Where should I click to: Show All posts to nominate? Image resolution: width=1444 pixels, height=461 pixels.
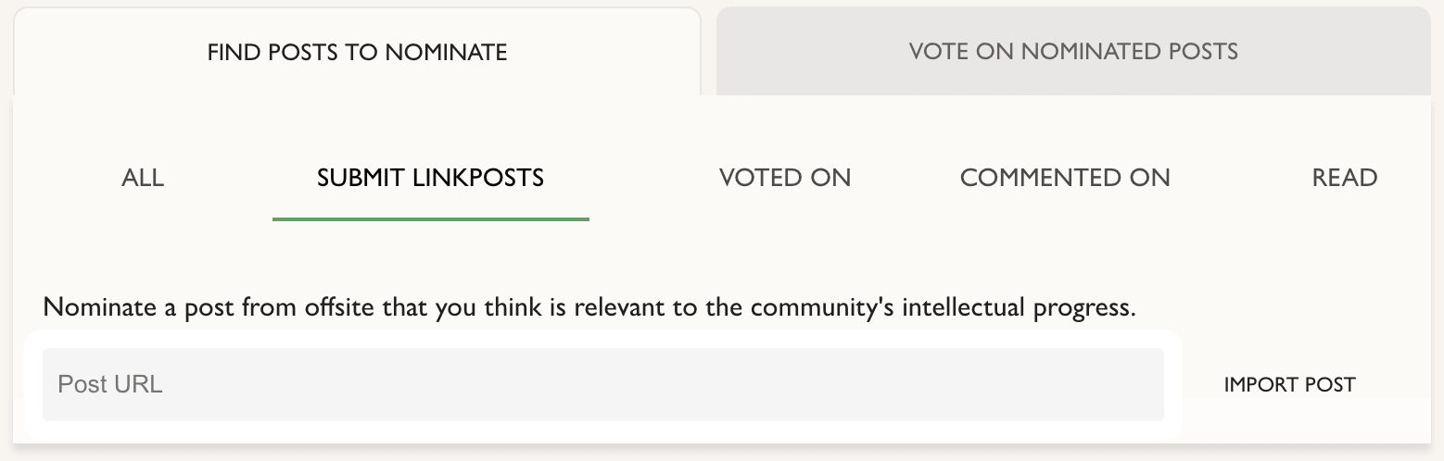click(x=143, y=178)
